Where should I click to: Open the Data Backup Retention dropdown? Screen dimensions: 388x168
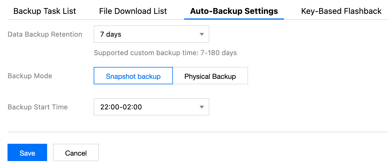(x=151, y=34)
